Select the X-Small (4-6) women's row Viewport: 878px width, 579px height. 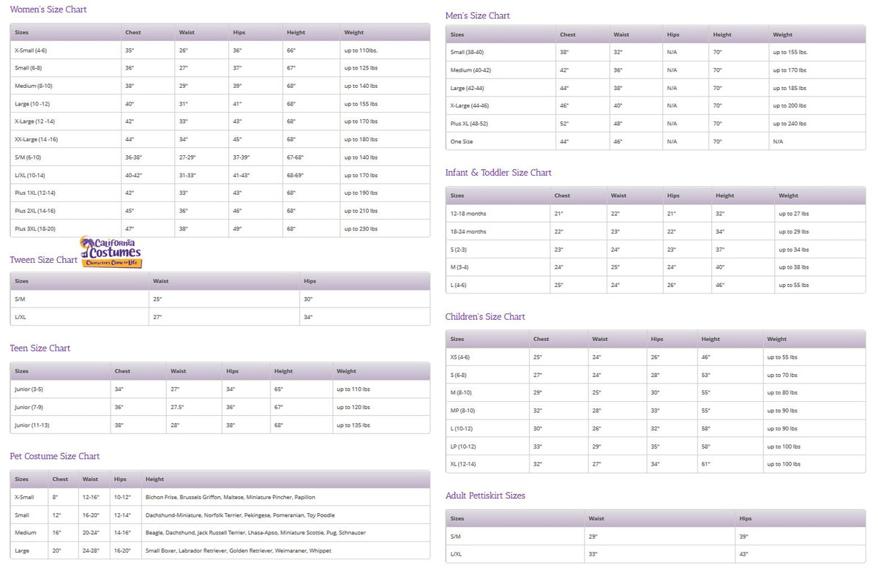click(x=220, y=51)
